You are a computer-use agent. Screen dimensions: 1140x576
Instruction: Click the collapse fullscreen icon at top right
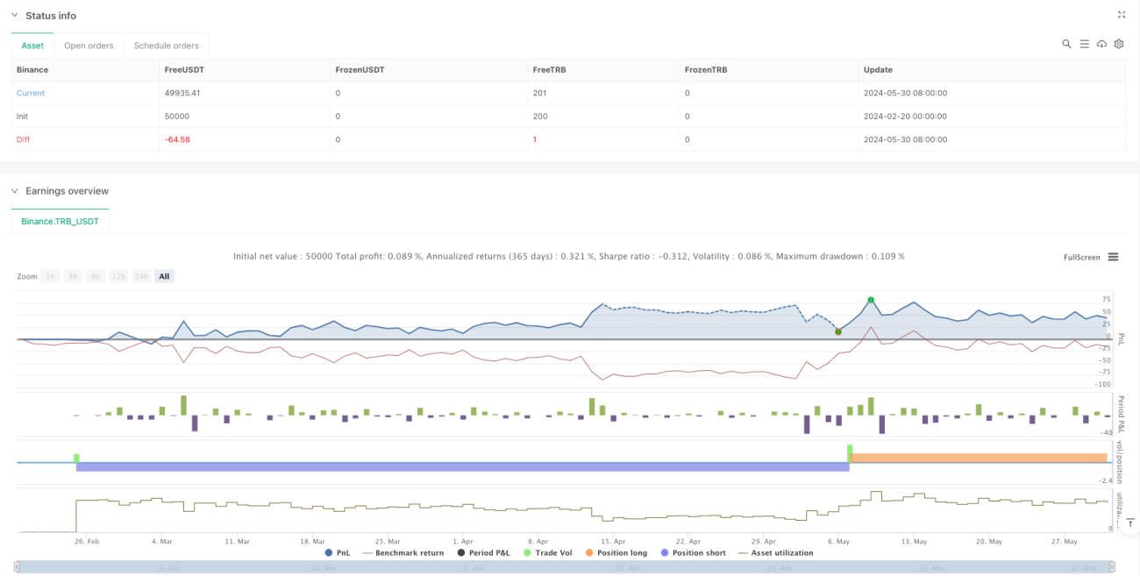[1122, 15]
